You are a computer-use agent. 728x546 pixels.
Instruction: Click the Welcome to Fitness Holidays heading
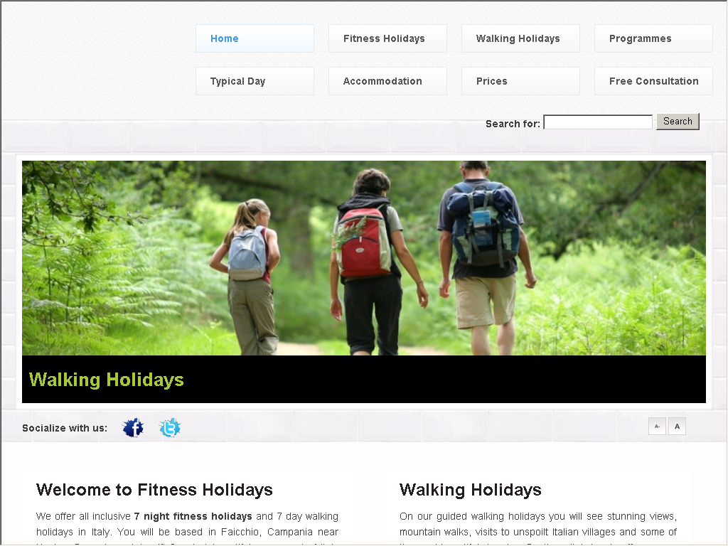point(154,490)
